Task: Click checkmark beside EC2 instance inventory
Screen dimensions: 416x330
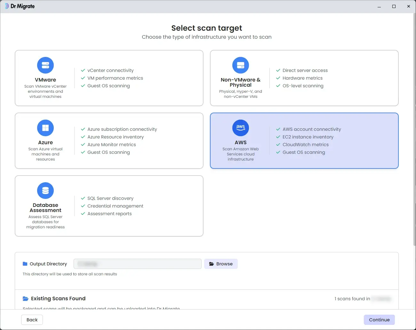Action: [x=278, y=137]
